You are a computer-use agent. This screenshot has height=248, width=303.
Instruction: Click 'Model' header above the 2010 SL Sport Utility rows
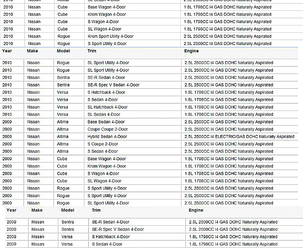coord(63,51)
